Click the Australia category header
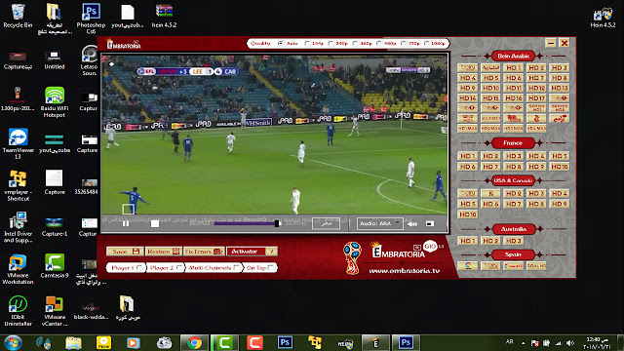 pyautogui.click(x=514, y=229)
